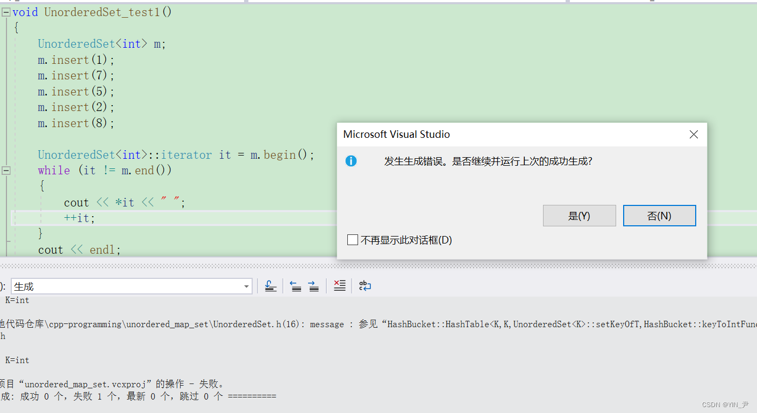This screenshot has height=413, width=757.
Task: Click the cout << *it line
Action: pos(124,202)
